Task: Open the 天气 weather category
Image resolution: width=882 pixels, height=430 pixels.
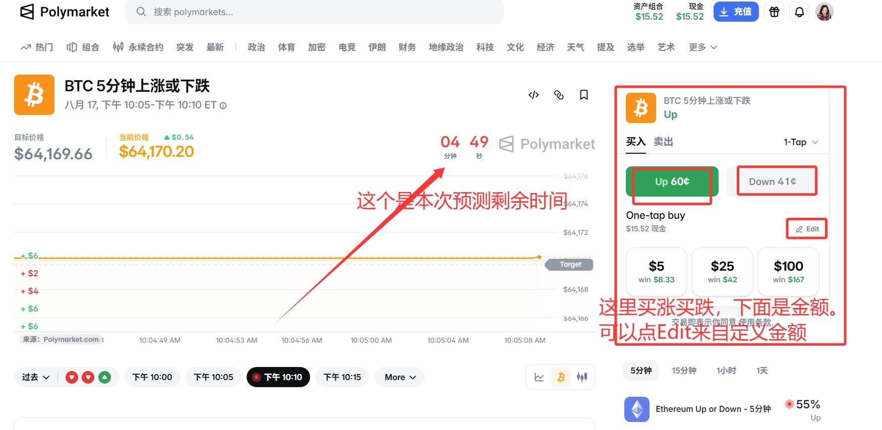Action: coord(575,47)
